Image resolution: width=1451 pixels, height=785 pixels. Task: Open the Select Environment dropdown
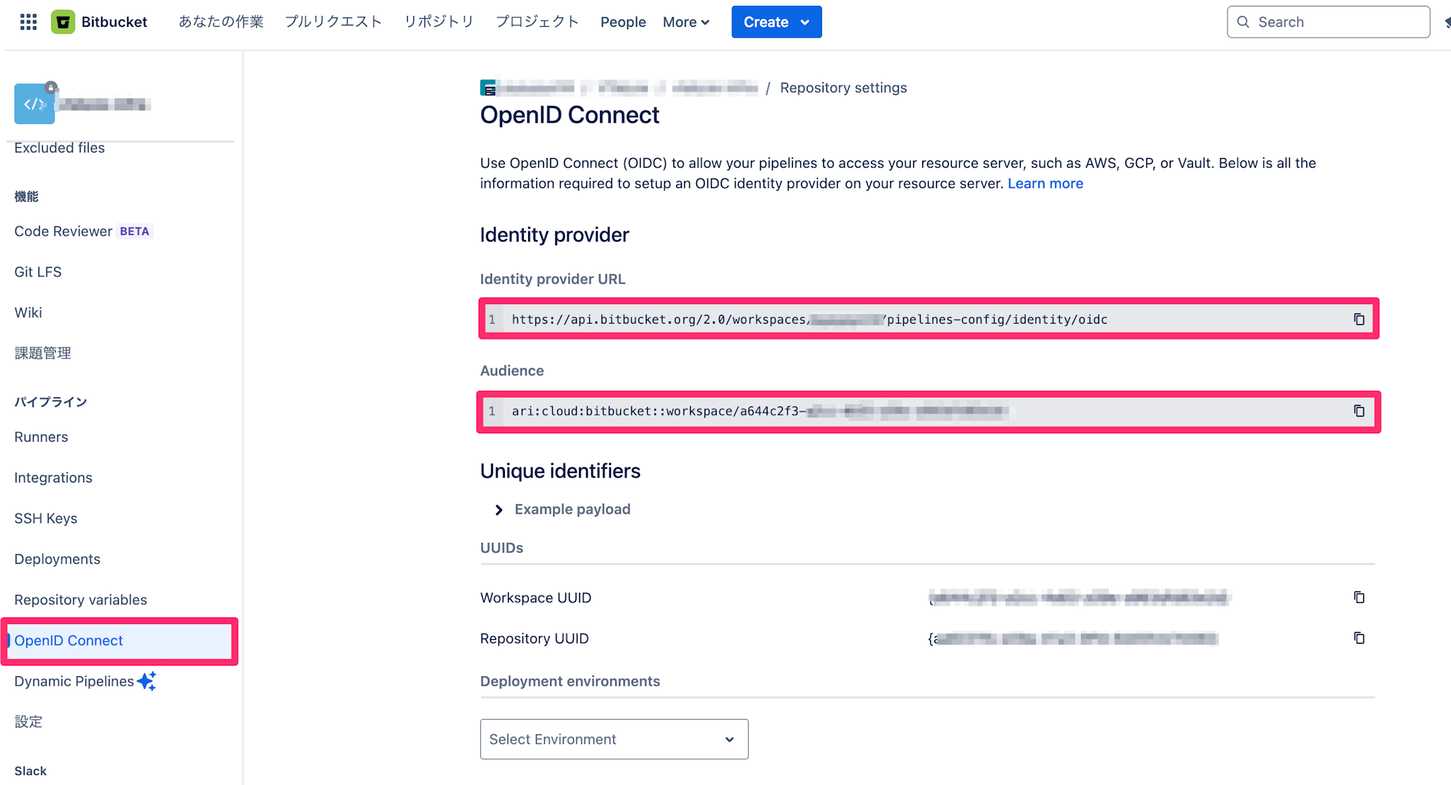point(614,739)
